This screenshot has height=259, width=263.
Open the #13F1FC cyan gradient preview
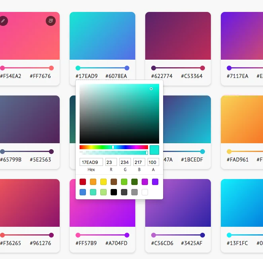pos(242,203)
